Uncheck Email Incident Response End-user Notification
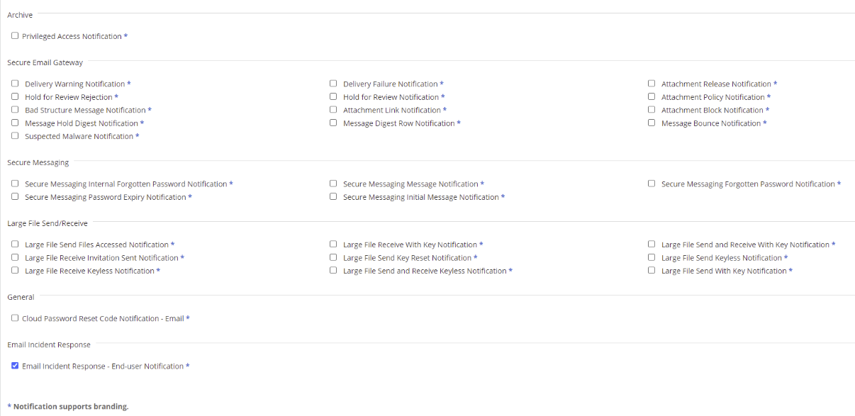The image size is (855, 416). [x=15, y=366]
